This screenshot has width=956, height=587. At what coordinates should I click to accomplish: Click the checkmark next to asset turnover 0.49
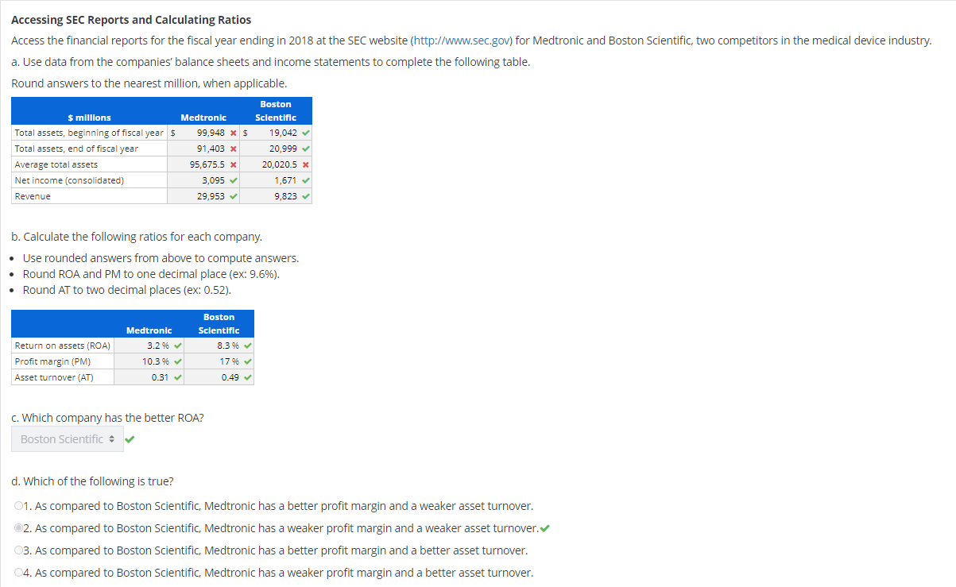click(247, 377)
